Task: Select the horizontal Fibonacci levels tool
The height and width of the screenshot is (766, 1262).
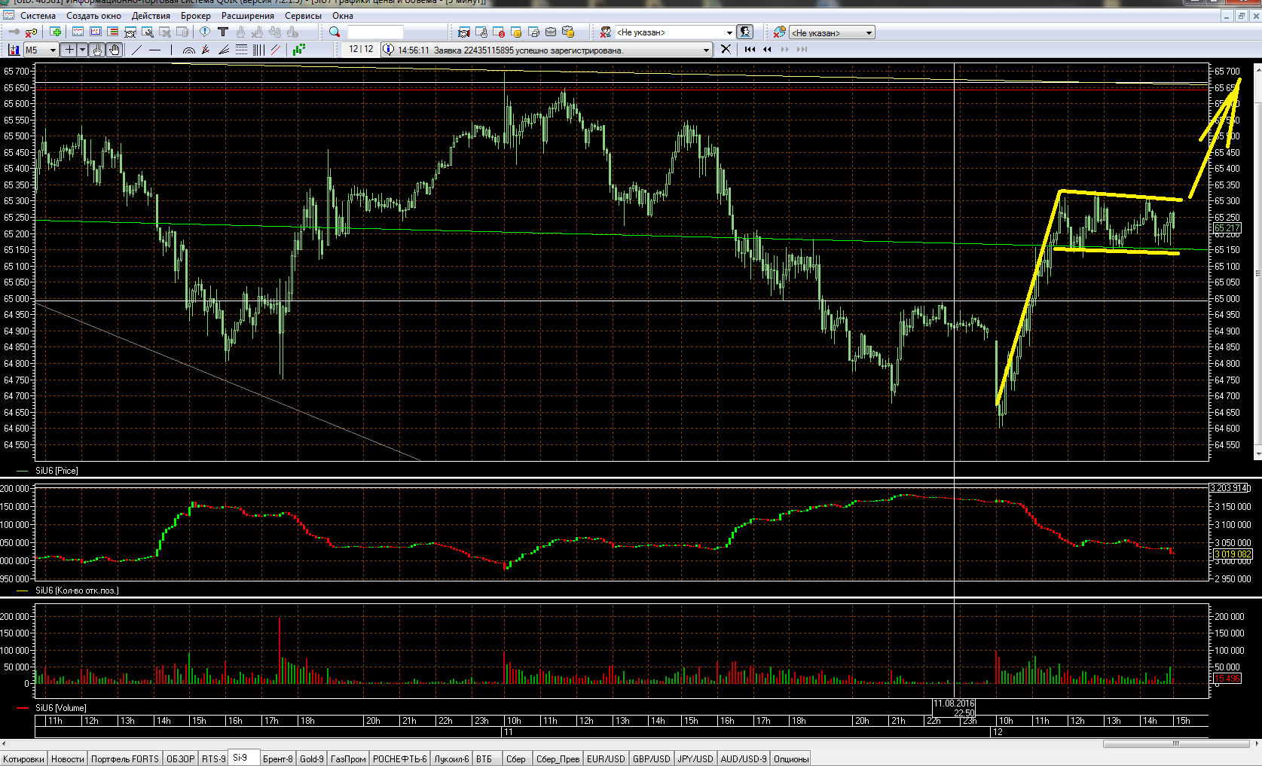Action: point(241,50)
